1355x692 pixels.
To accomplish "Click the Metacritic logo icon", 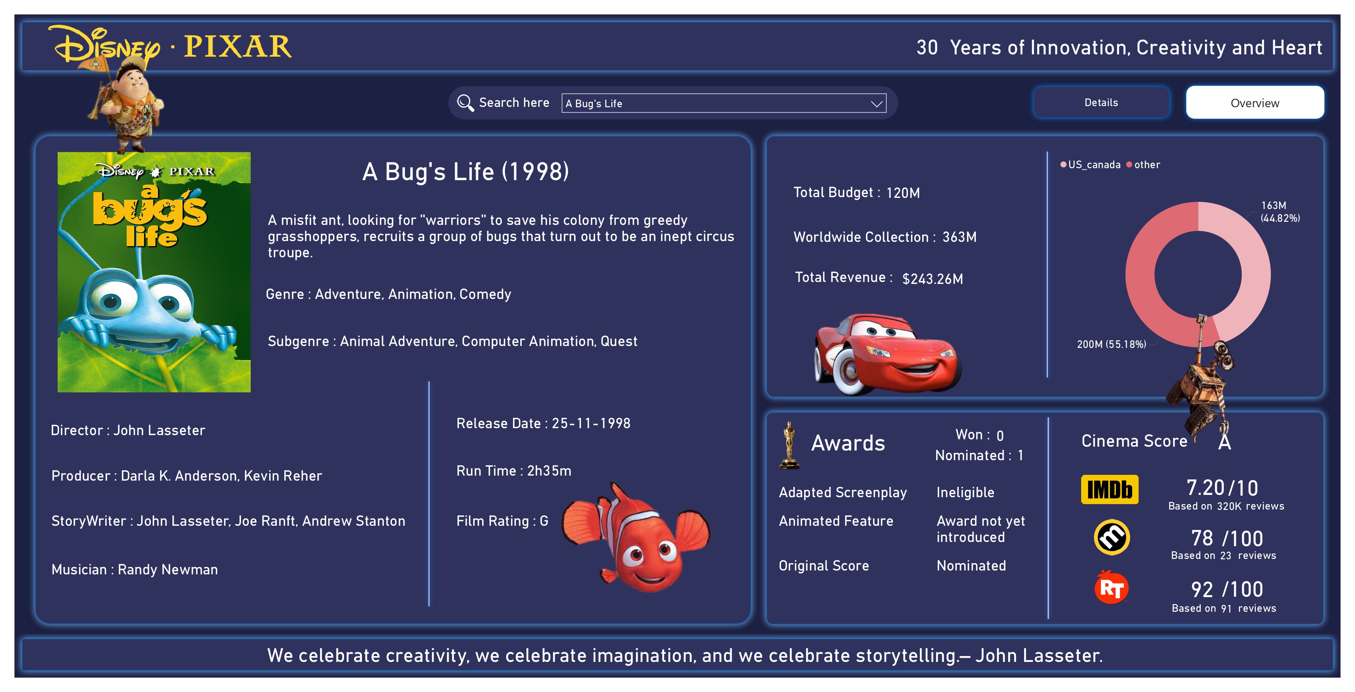I will [x=1112, y=537].
